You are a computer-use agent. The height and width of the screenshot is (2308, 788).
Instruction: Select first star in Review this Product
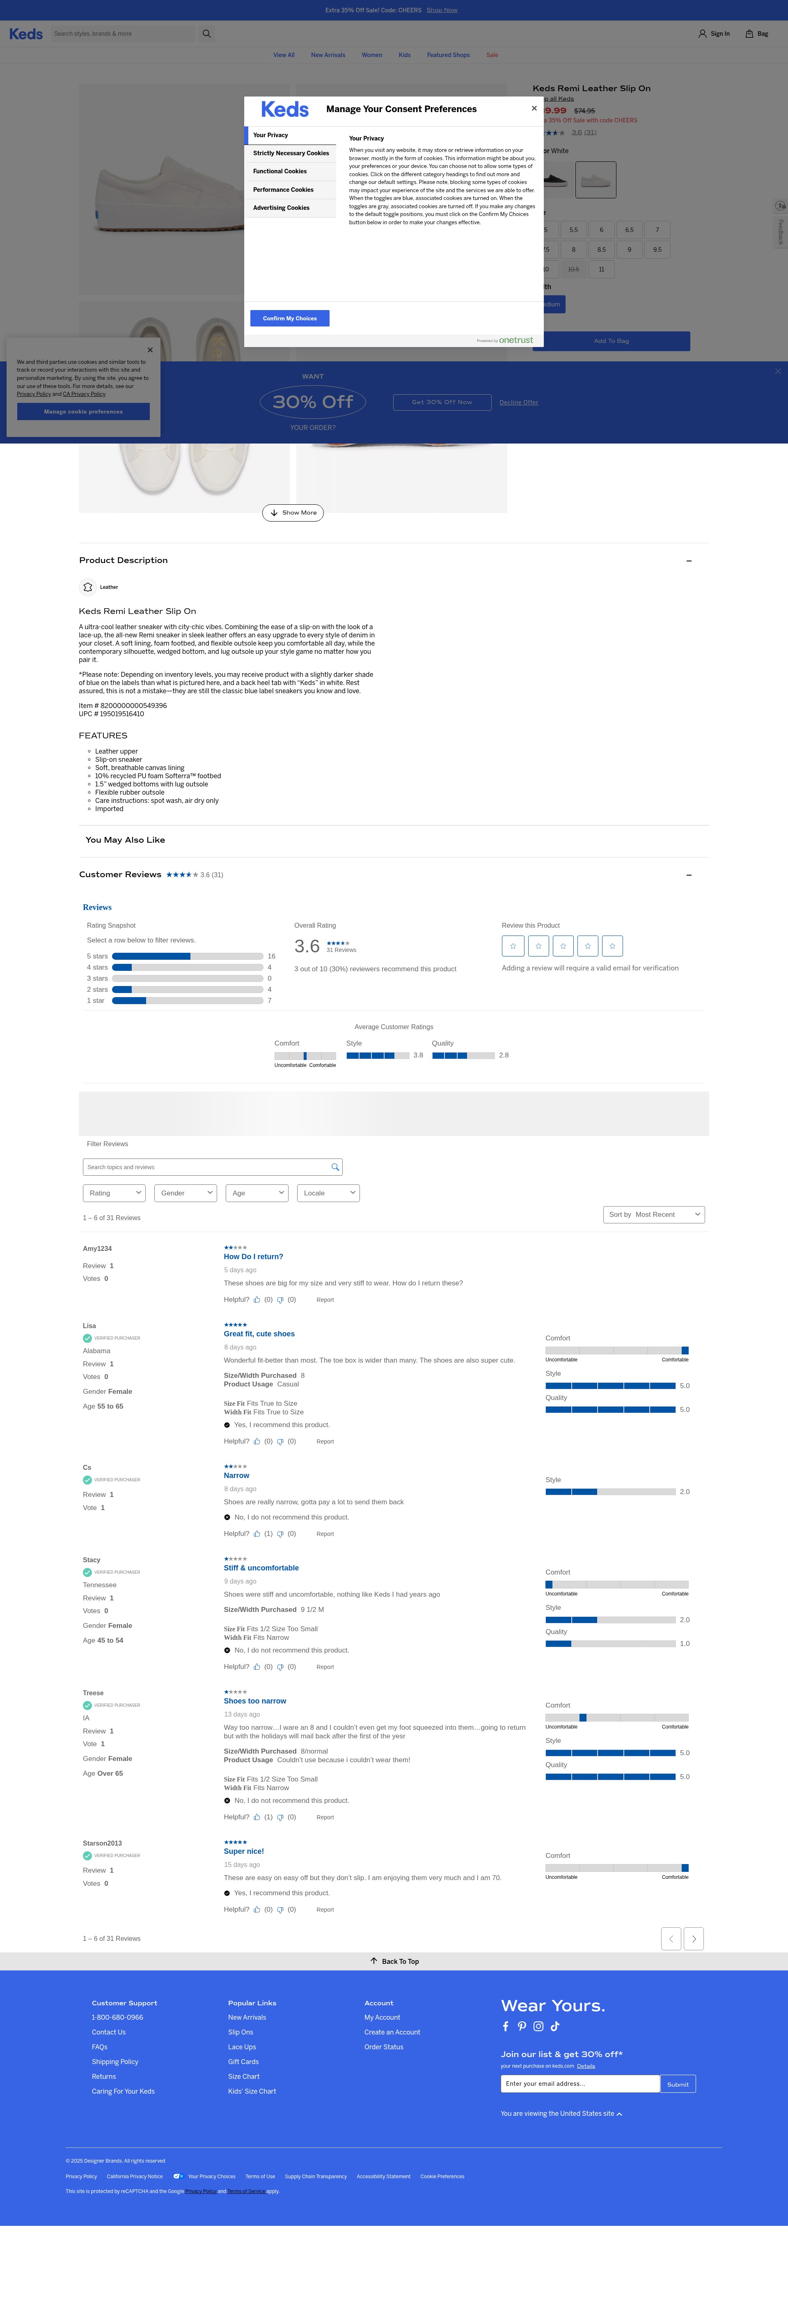click(513, 946)
